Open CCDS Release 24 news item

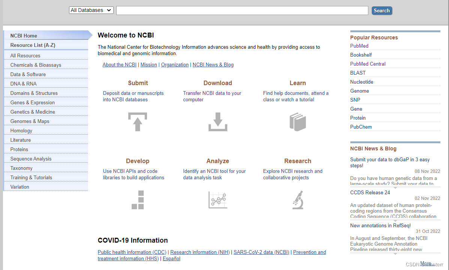[x=370, y=192]
